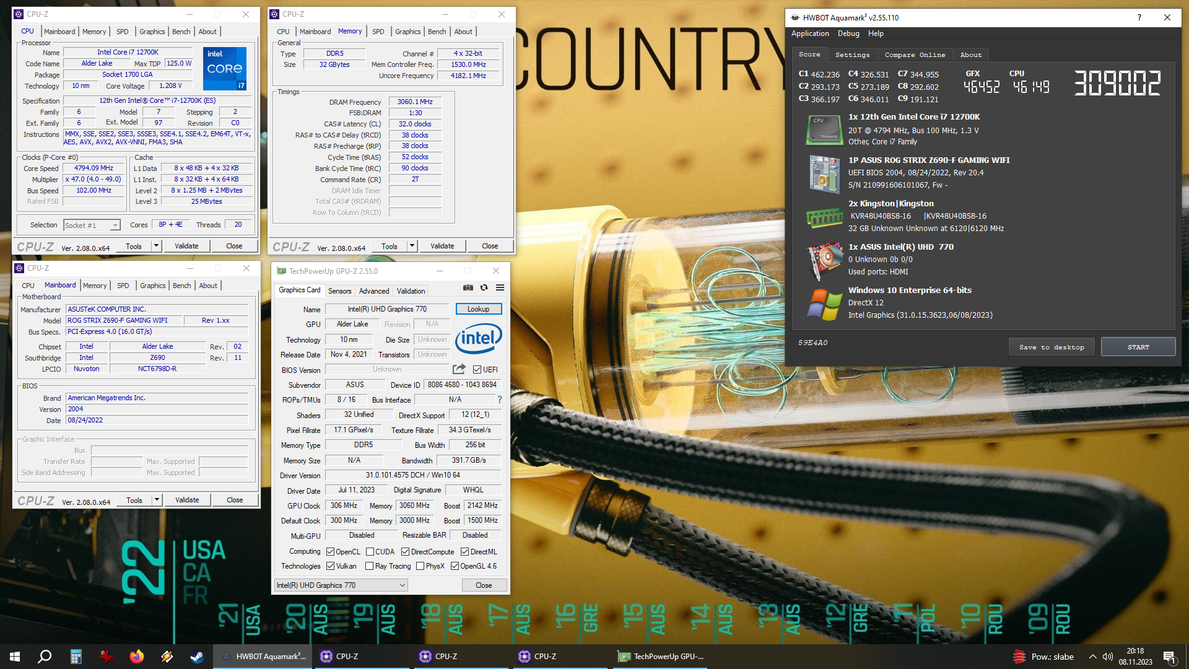This screenshot has height=669, width=1189.
Task: Open the Debug menu in Aquamark
Action: click(x=848, y=33)
